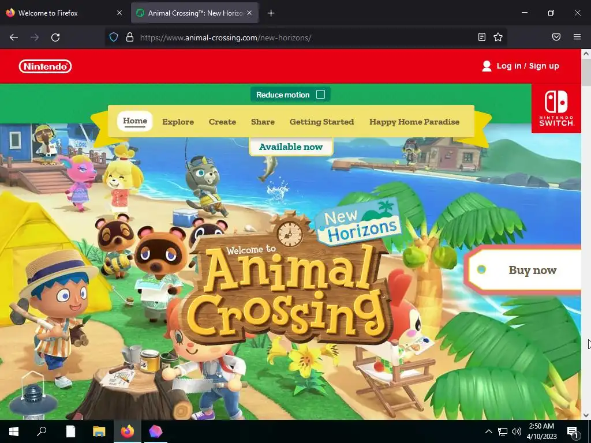Enable the Reduce motion checkbox

pos(320,95)
